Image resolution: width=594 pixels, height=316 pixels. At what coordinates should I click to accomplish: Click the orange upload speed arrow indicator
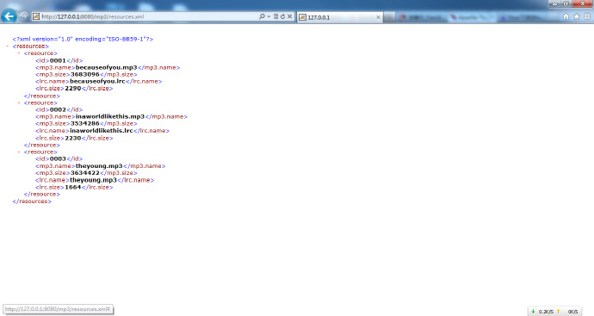click(558, 312)
